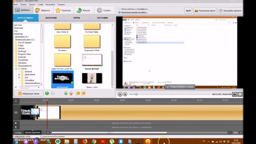Image resolution: width=256 pixels, height=144 pixels.
Task: Switch to the Заставки tab
Action: pyautogui.click(x=102, y=18)
